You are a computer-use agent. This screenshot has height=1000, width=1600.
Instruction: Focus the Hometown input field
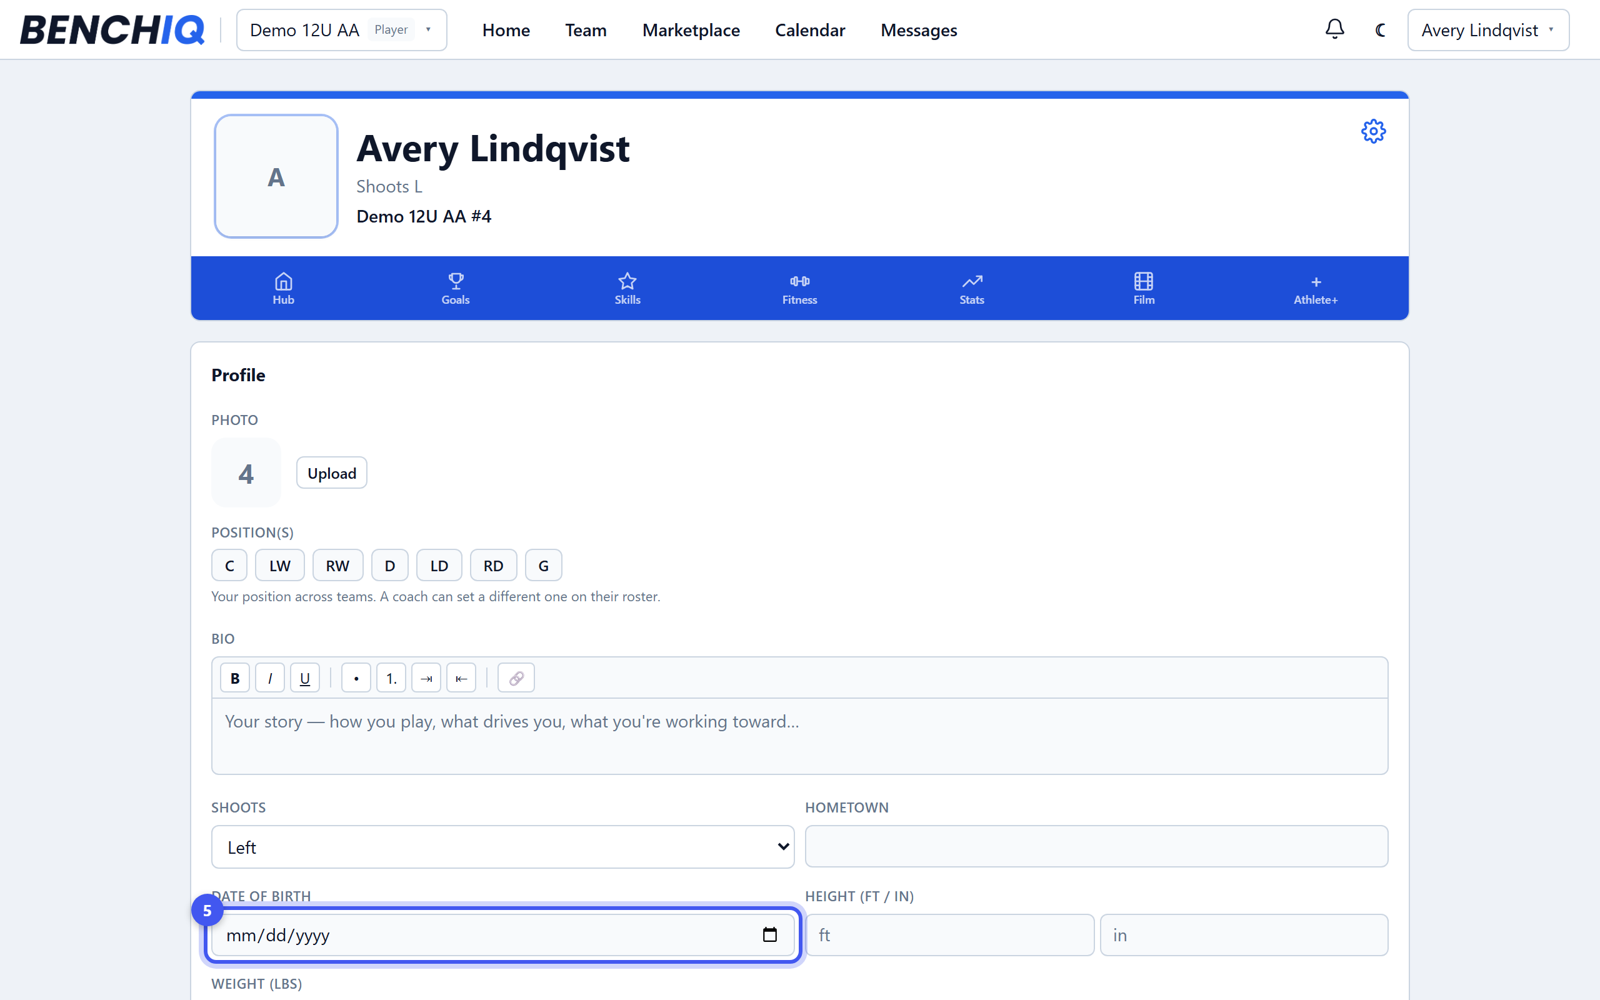[1096, 846]
